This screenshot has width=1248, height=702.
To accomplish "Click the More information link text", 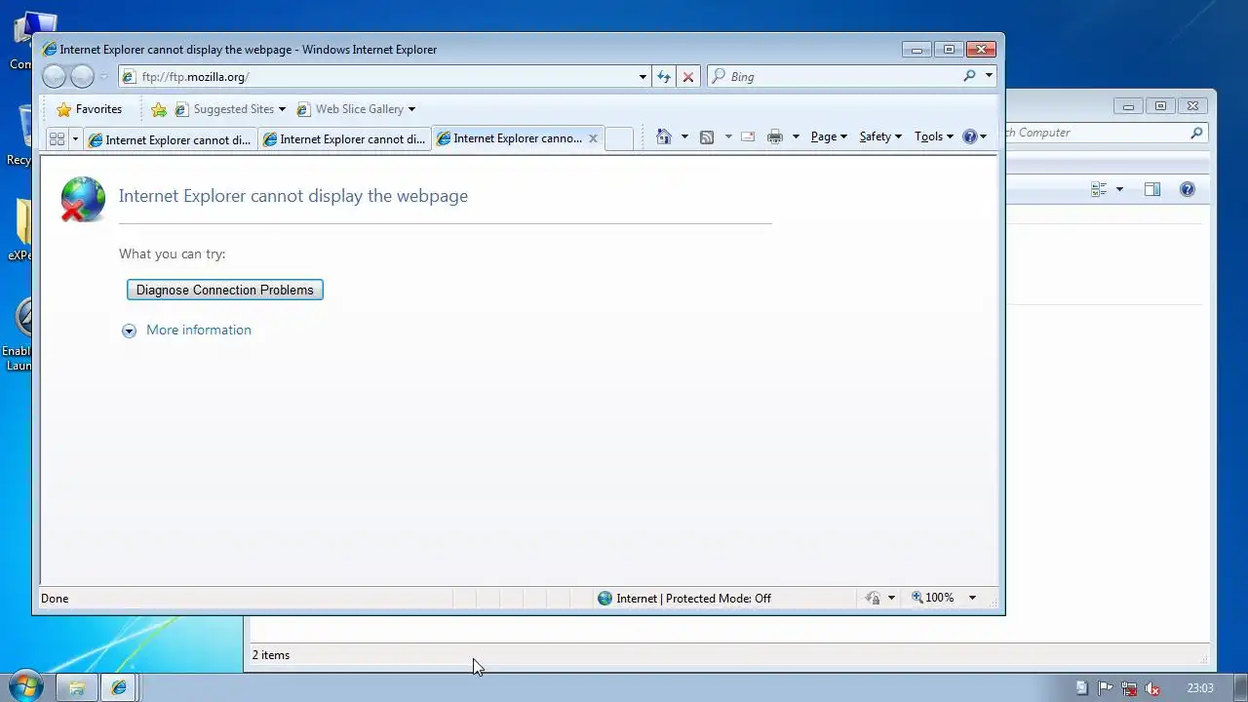I will point(199,330).
